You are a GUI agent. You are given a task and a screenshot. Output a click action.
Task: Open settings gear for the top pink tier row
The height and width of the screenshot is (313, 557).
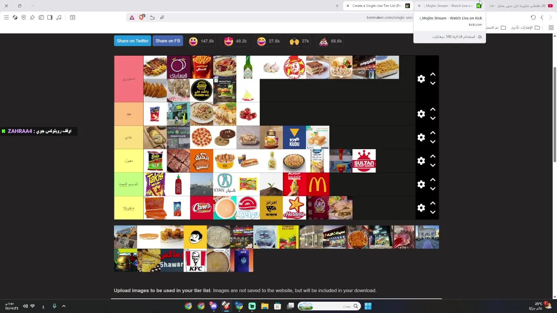coord(421,79)
